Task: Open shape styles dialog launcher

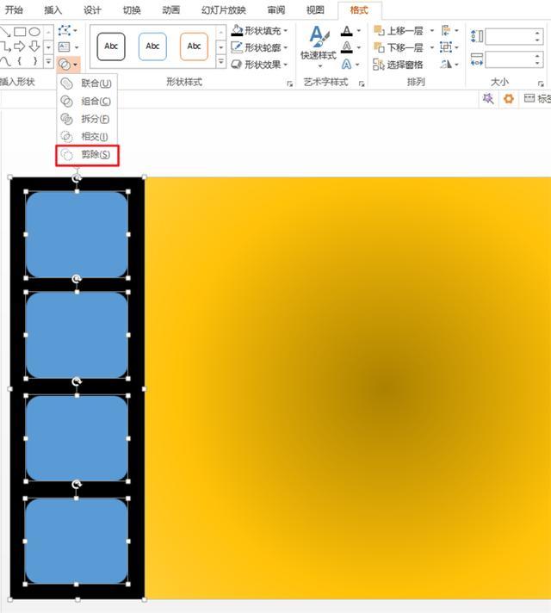Action: coord(290,84)
